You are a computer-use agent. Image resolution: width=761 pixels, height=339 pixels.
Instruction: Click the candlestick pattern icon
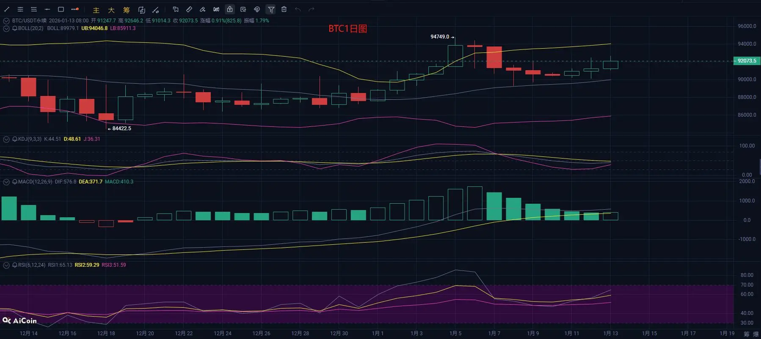click(x=216, y=9)
